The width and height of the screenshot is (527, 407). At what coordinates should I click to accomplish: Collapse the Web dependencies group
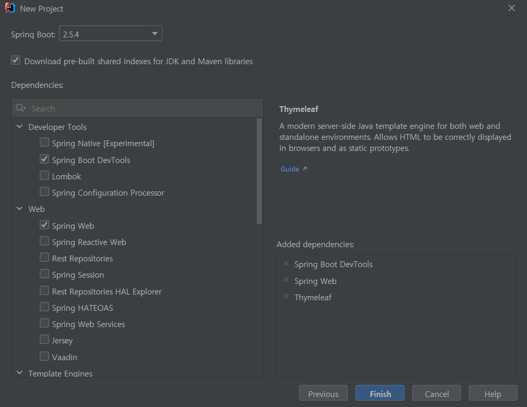tap(19, 209)
